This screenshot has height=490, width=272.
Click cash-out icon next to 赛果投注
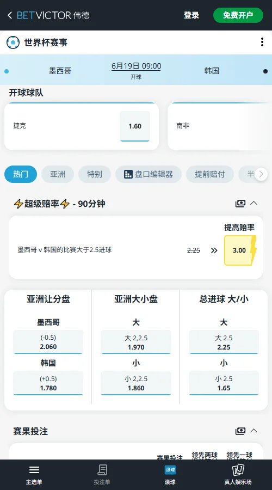tap(240, 431)
